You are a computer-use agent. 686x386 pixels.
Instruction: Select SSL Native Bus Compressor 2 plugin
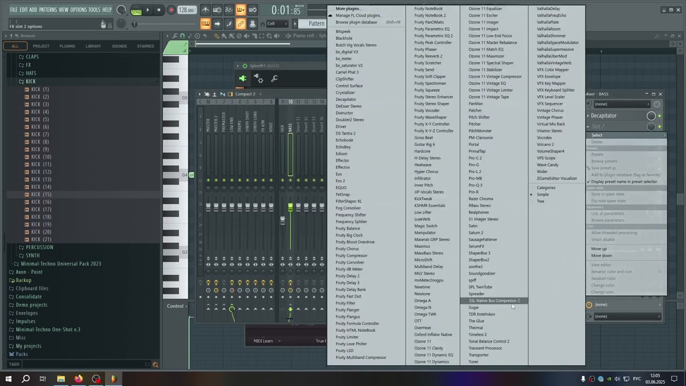coord(494,301)
